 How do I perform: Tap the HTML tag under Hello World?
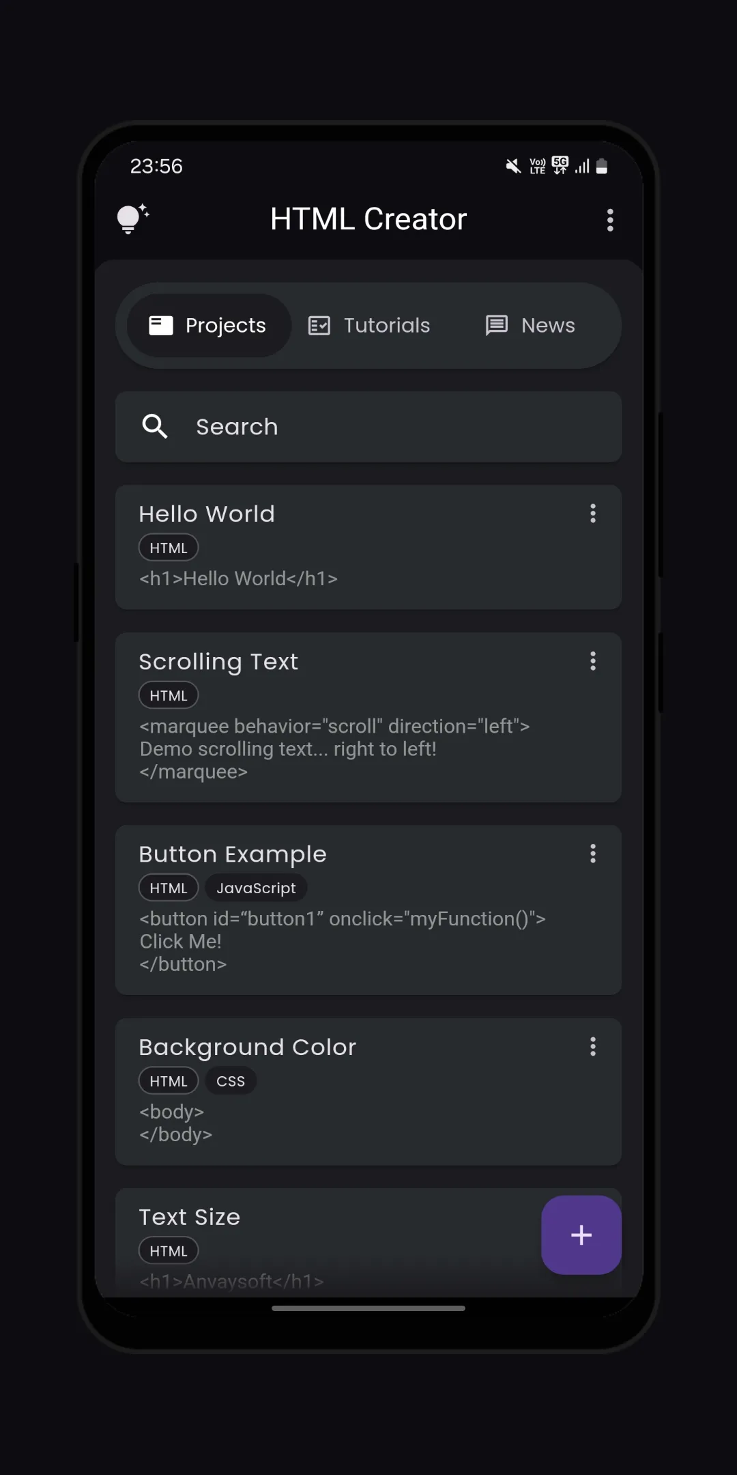pyautogui.click(x=169, y=548)
